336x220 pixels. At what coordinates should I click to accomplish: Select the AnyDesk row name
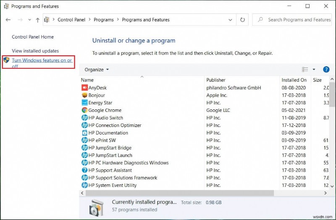pos(97,88)
